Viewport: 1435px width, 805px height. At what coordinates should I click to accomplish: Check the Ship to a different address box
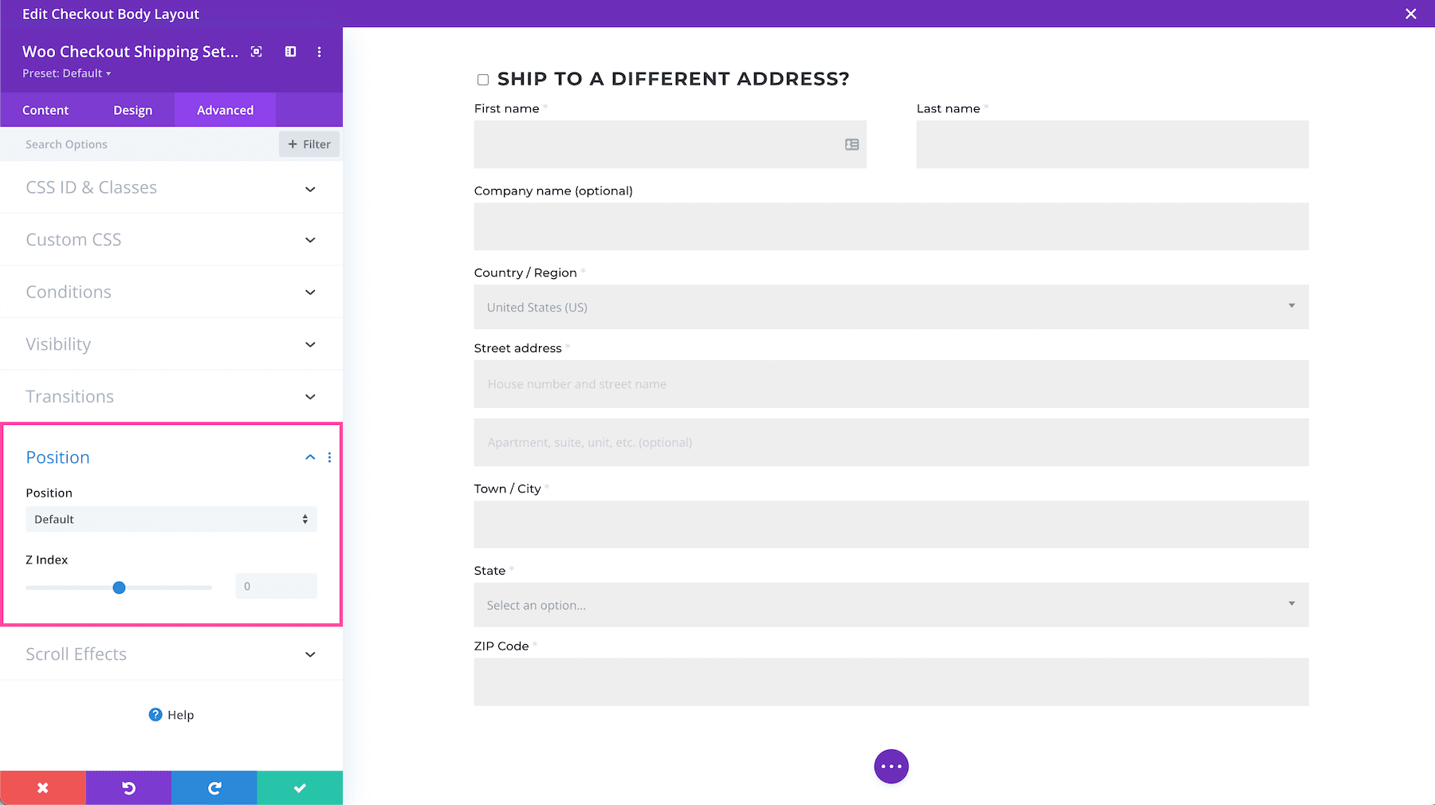coord(482,79)
